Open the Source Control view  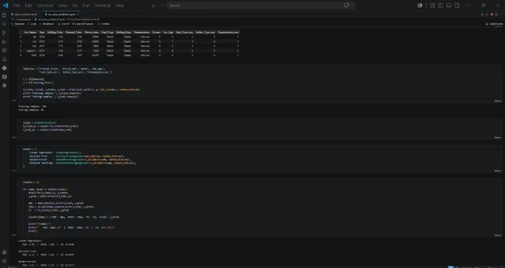[4, 33]
